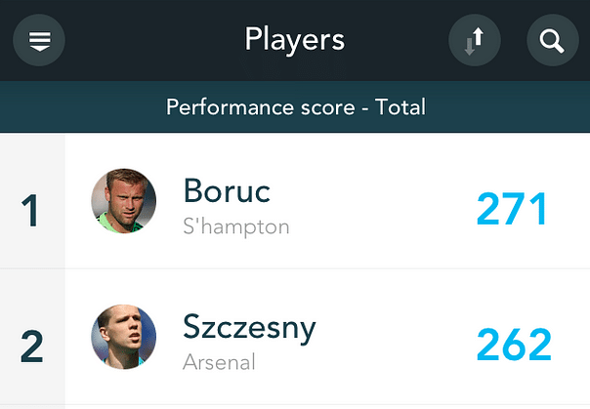Tap Boruc's round avatar photo
590x409 pixels.
point(124,201)
